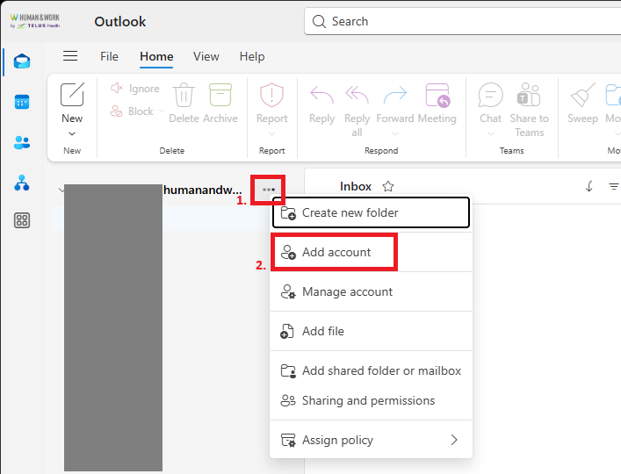Mark Inbox as favorite with star

click(x=388, y=186)
